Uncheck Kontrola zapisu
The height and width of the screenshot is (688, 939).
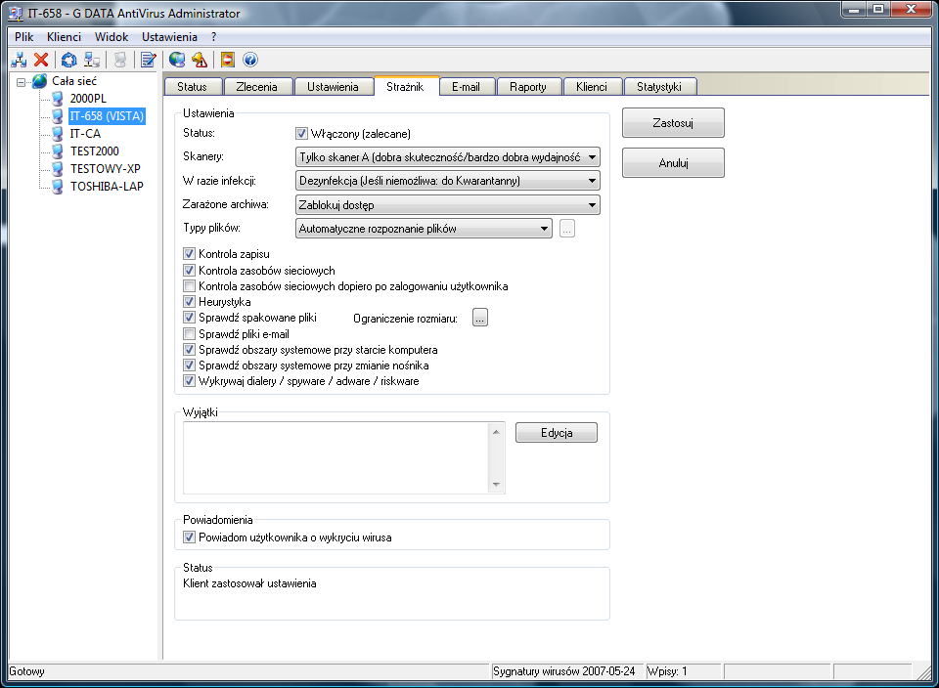[x=189, y=254]
